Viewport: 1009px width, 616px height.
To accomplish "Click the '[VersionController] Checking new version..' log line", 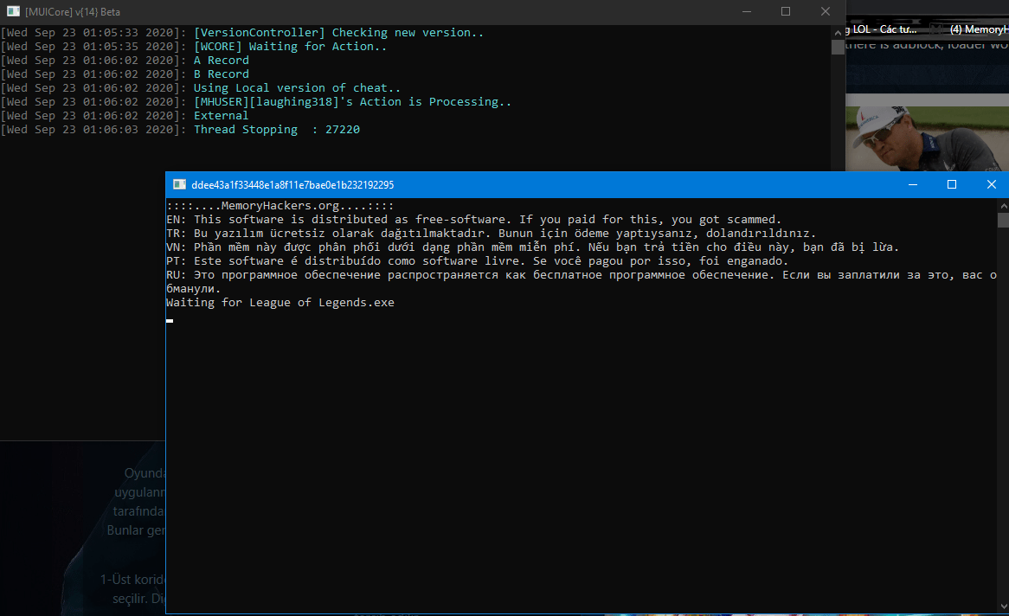I will (338, 33).
